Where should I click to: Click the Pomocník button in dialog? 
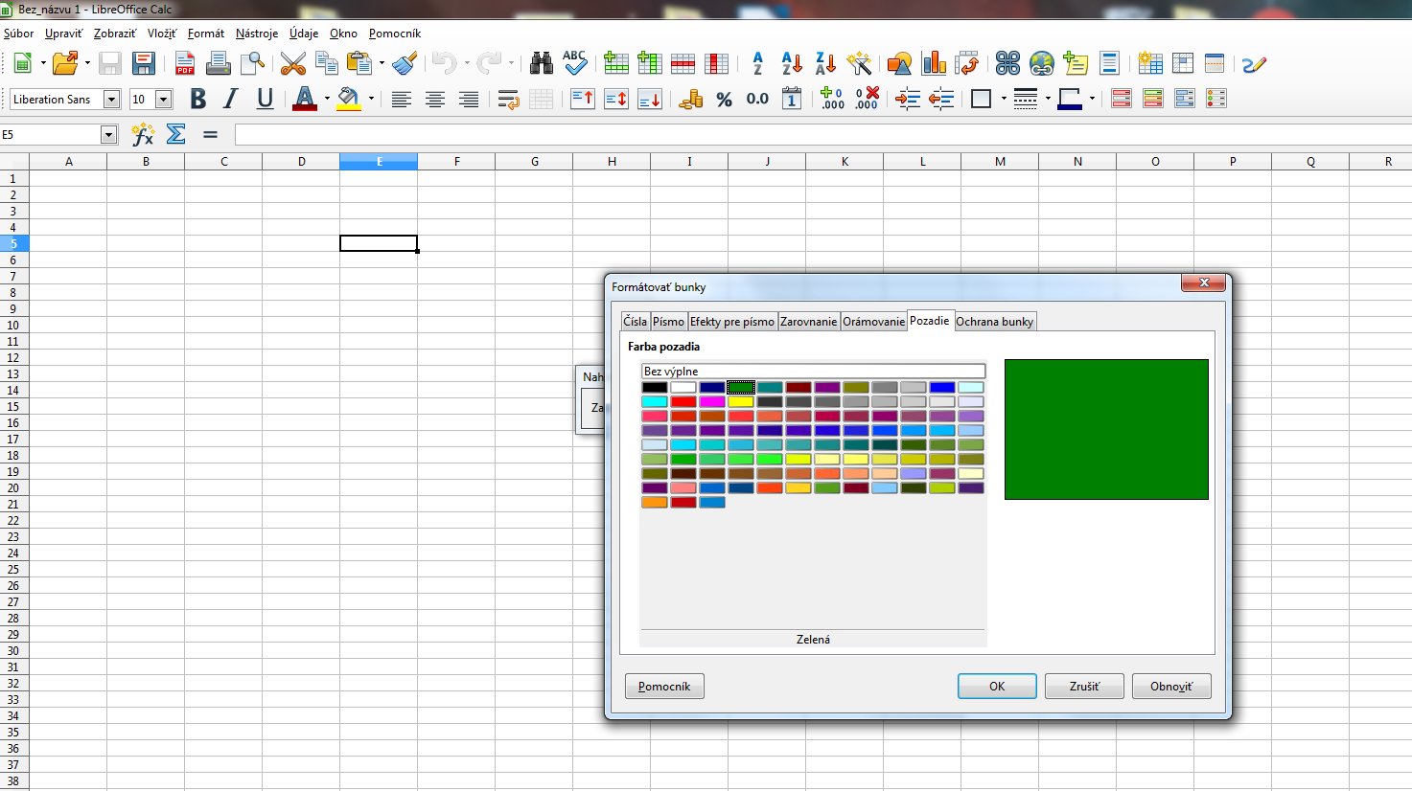(664, 686)
